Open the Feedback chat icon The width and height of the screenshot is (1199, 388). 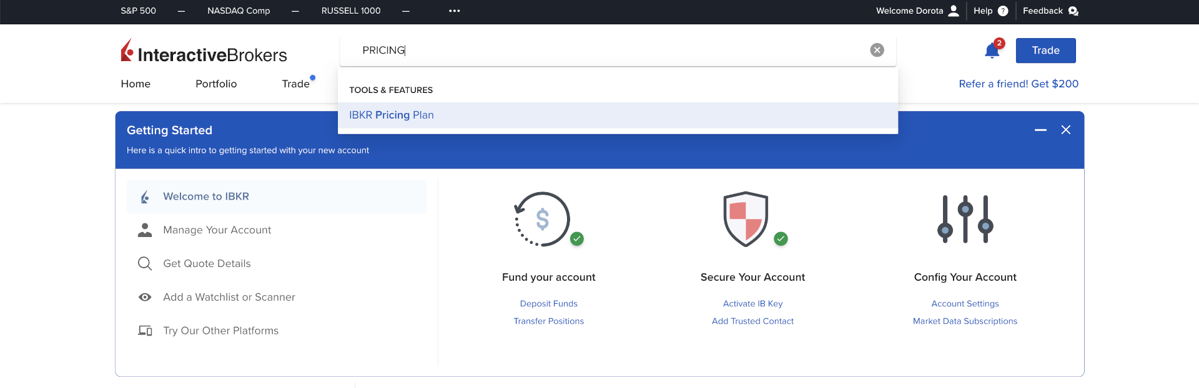[x=1073, y=11]
